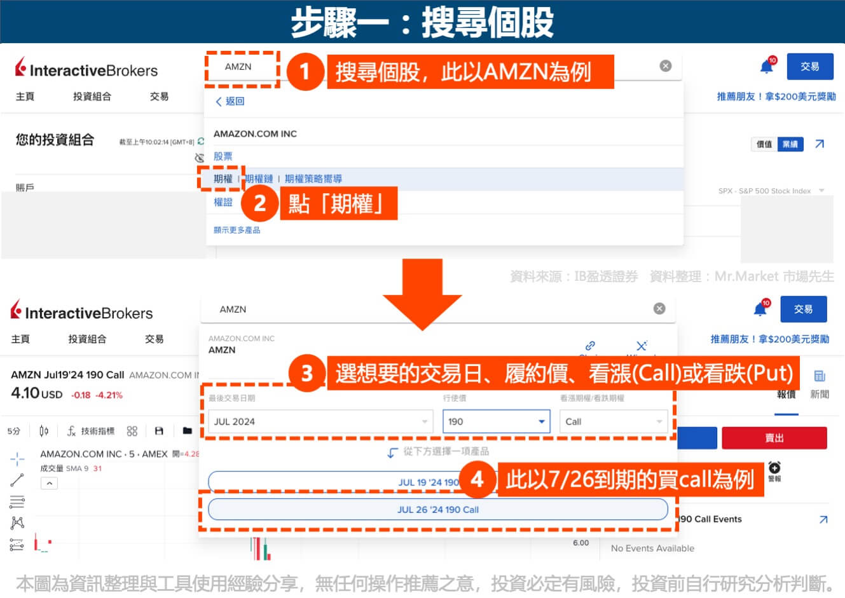The image size is (845, 598).
Task: Open candlestick chart type icon
Action: [x=44, y=431]
